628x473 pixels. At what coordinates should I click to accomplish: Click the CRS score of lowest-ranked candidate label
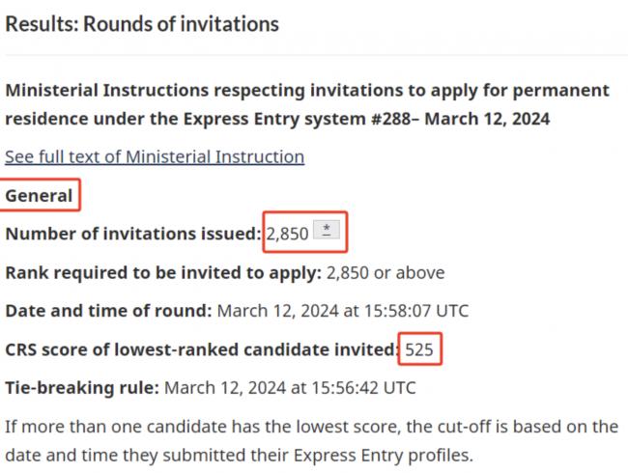click(202, 349)
